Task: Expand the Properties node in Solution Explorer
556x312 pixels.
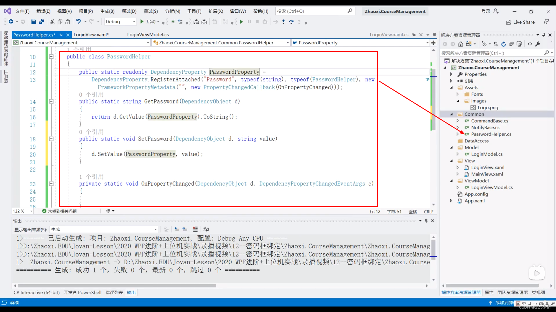Action: 451,74
